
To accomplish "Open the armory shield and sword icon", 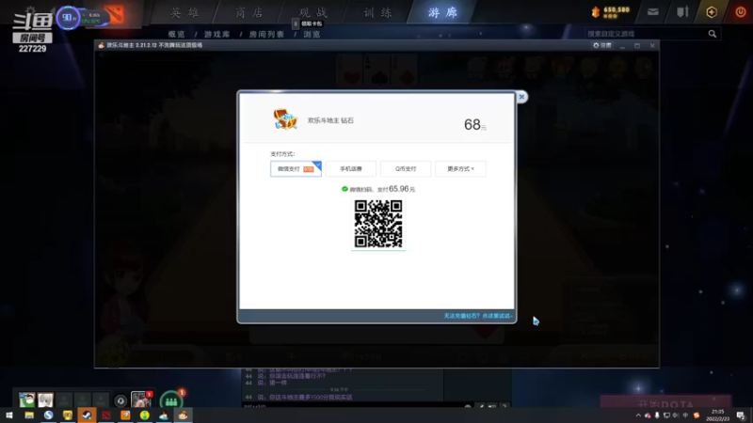I will 682,12.
